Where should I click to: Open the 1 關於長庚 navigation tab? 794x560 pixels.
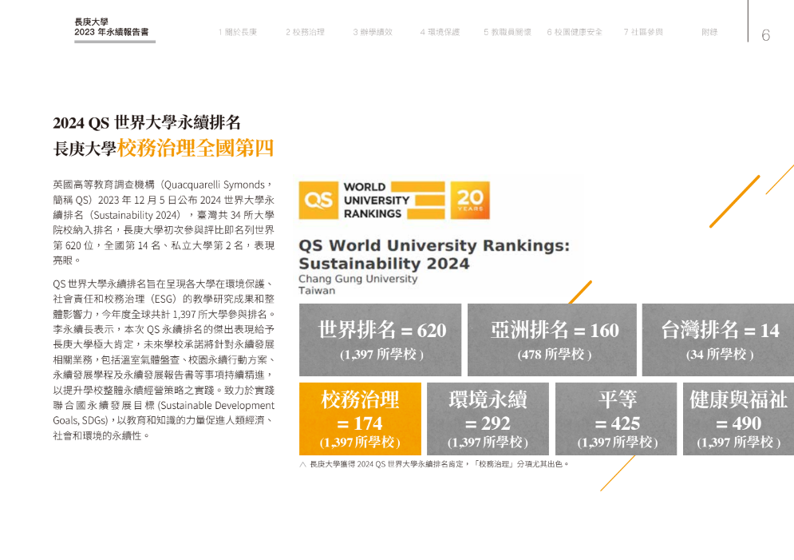(238, 32)
